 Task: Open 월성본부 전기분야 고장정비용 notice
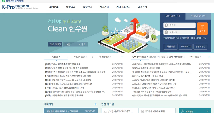(162, 72)
